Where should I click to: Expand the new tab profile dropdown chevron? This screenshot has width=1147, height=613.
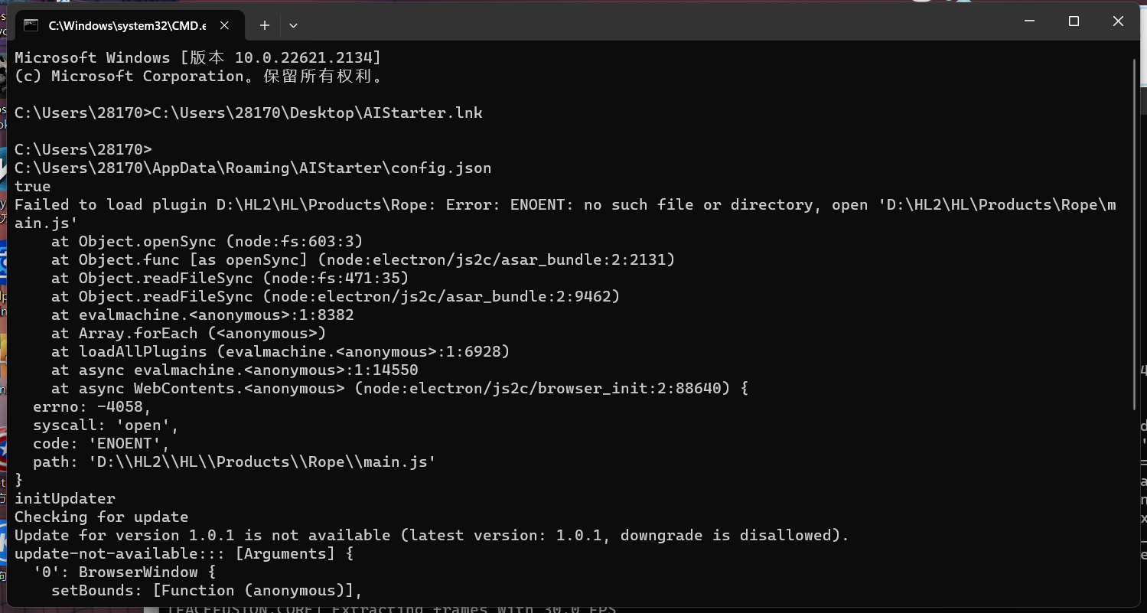(x=293, y=25)
